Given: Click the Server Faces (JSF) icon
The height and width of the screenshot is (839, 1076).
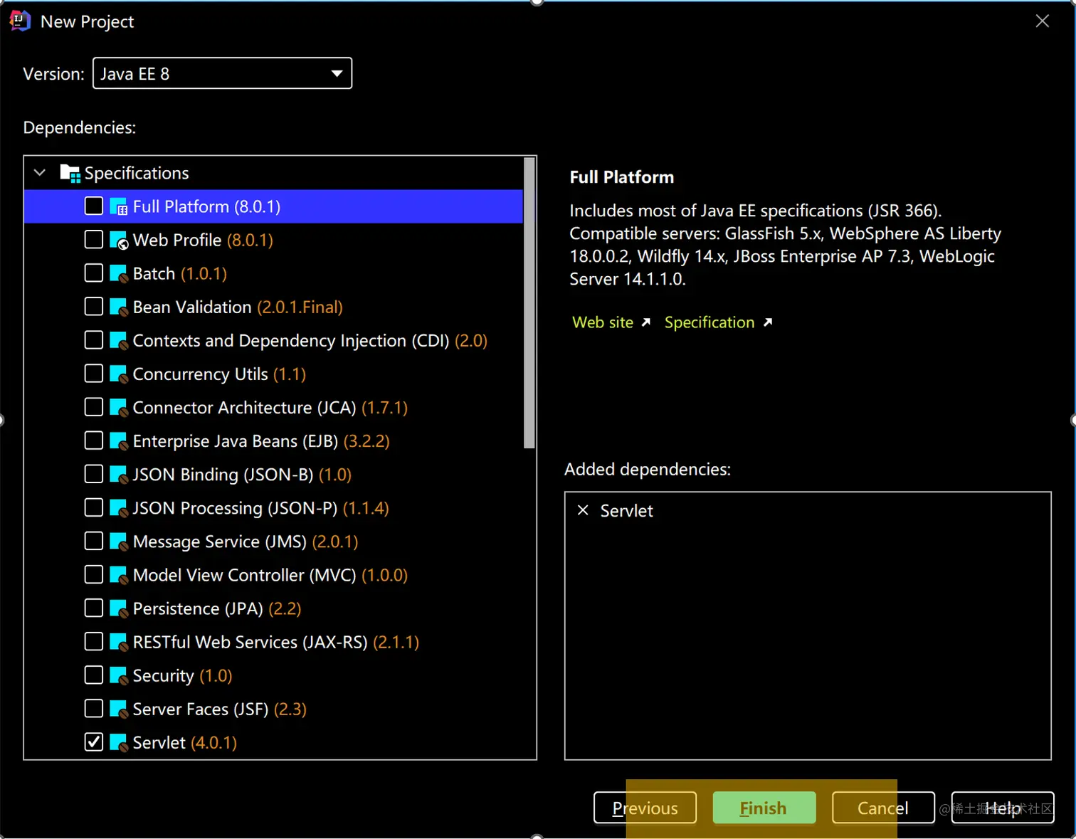Looking at the screenshot, I should point(118,708).
